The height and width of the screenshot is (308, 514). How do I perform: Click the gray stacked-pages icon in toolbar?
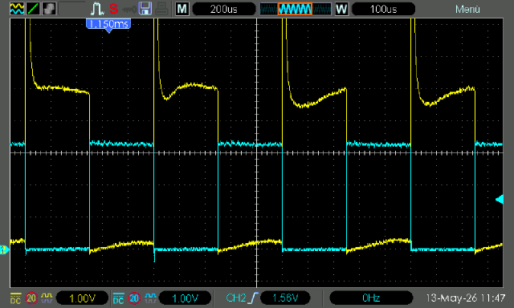49,9
